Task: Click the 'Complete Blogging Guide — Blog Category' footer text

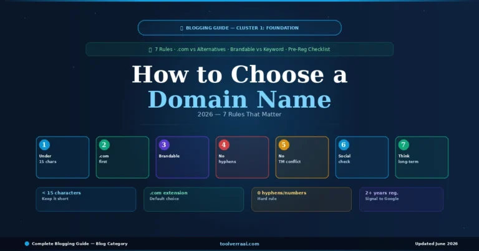Action: pyautogui.click(x=80, y=244)
